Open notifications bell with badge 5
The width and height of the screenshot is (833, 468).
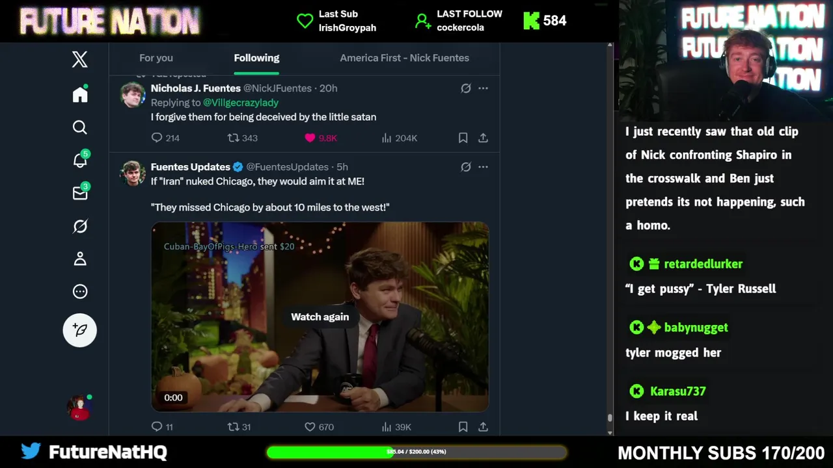pos(80,160)
